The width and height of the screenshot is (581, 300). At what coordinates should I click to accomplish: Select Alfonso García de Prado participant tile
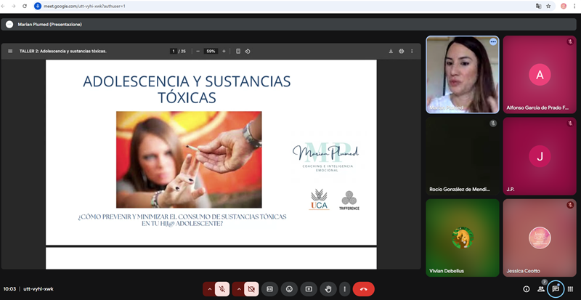540,75
